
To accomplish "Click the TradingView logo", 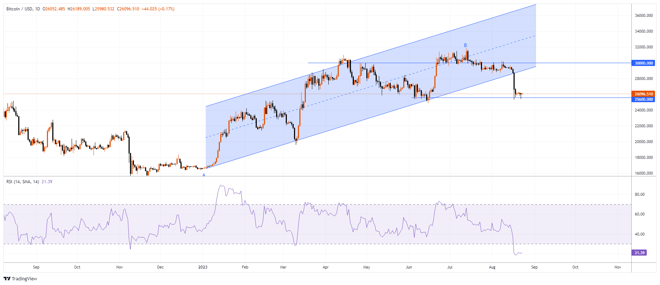I will [x=20, y=279].
